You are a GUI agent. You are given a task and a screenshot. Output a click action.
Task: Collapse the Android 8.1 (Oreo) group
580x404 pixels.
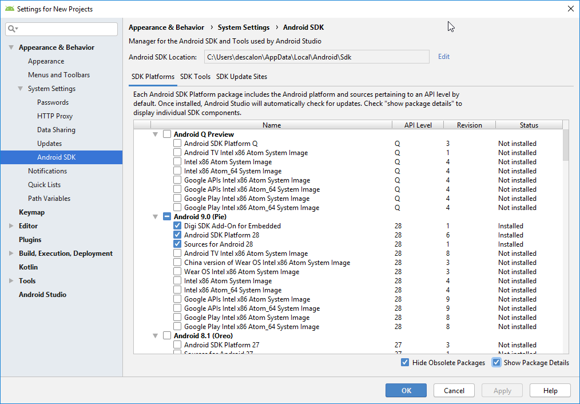(156, 336)
